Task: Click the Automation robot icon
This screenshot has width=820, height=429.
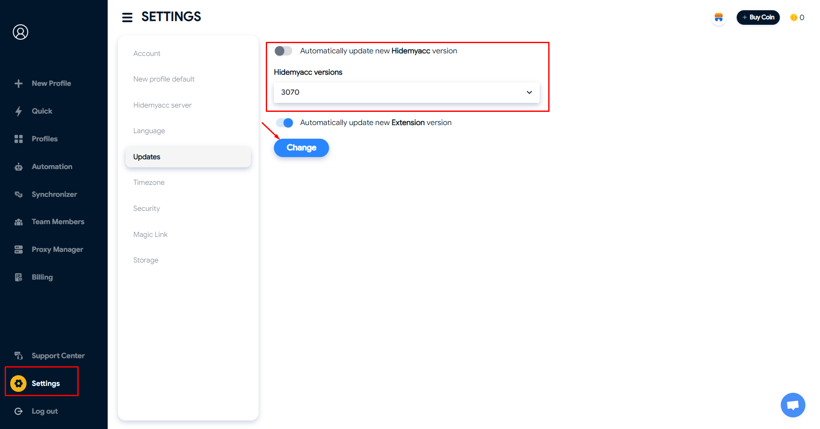Action: pyautogui.click(x=18, y=167)
